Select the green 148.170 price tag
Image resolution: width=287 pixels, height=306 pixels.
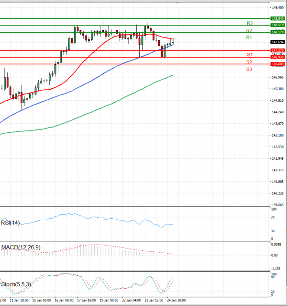pyautogui.click(x=277, y=32)
